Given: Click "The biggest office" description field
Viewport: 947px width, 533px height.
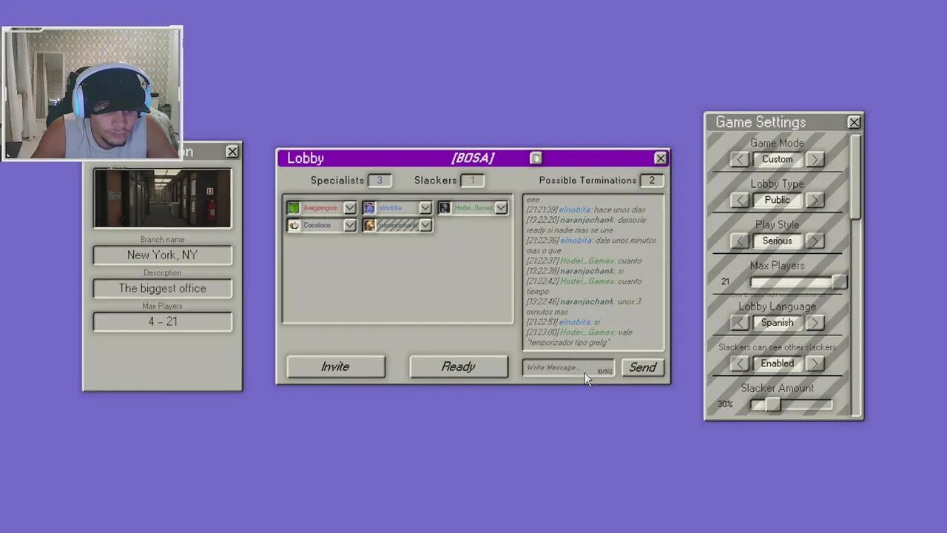Looking at the screenshot, I should coord(163,289).
